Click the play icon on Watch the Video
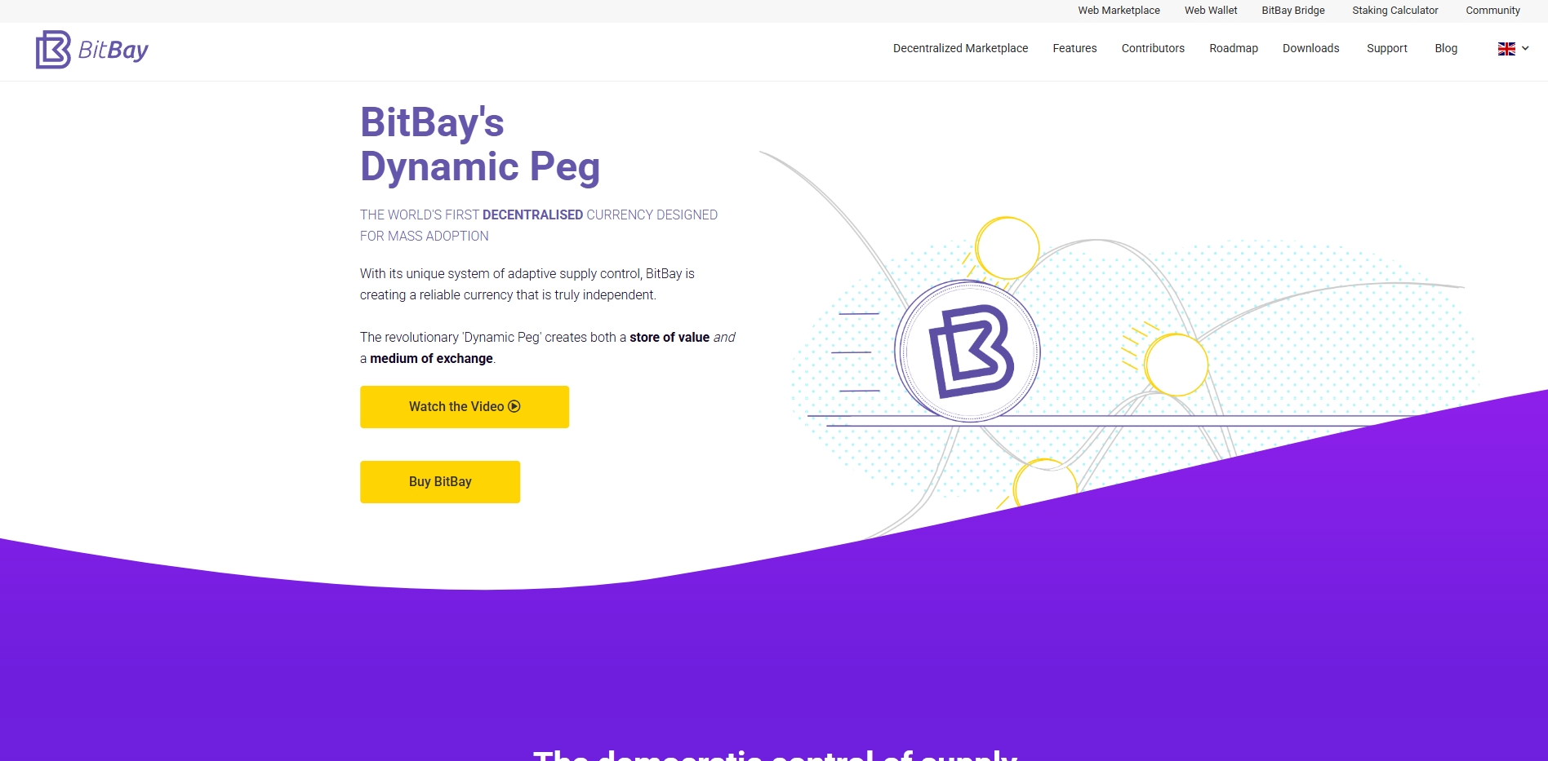Image resolution: width=1548 pixels, height=761 pixels. (514, 406)
